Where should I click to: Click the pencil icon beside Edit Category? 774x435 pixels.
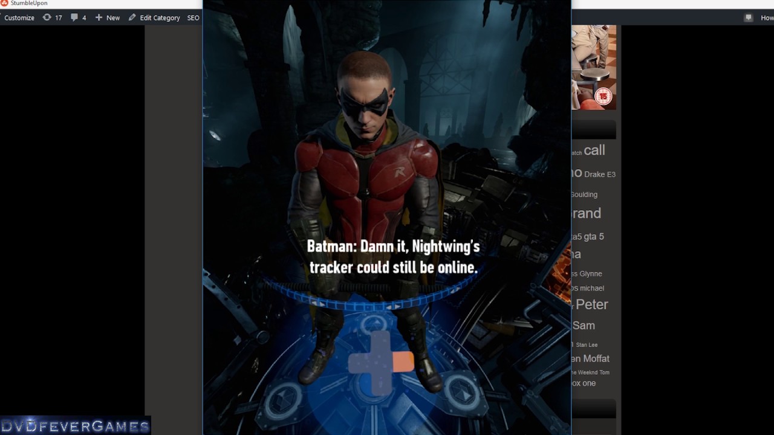coord(132,18)
